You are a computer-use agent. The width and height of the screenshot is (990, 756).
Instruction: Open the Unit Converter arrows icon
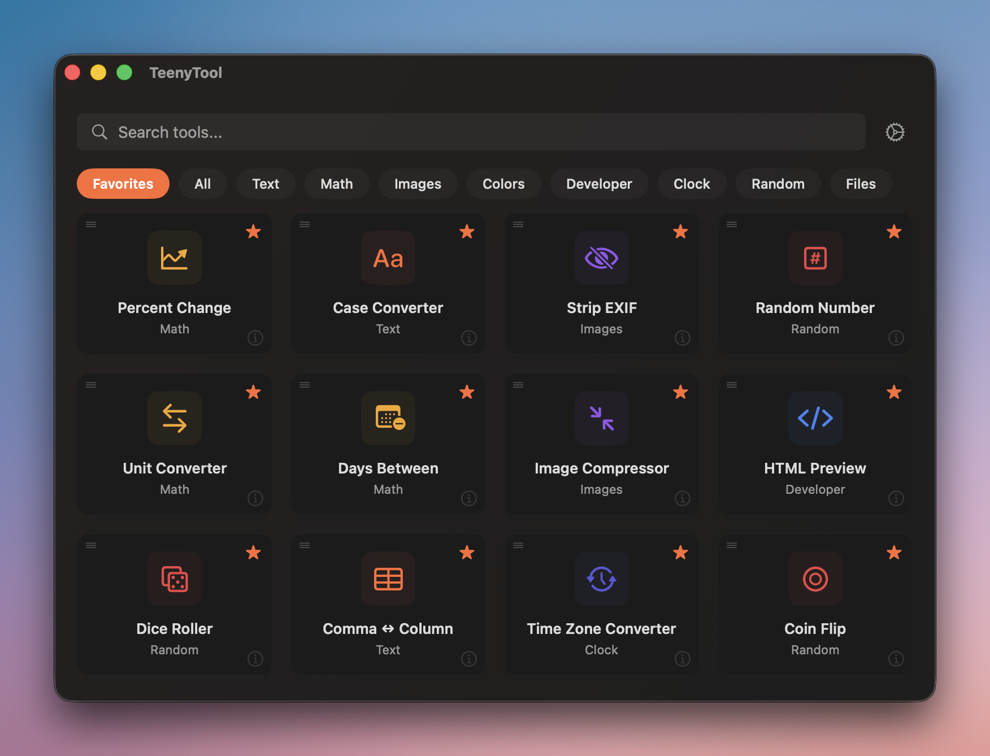174,418
